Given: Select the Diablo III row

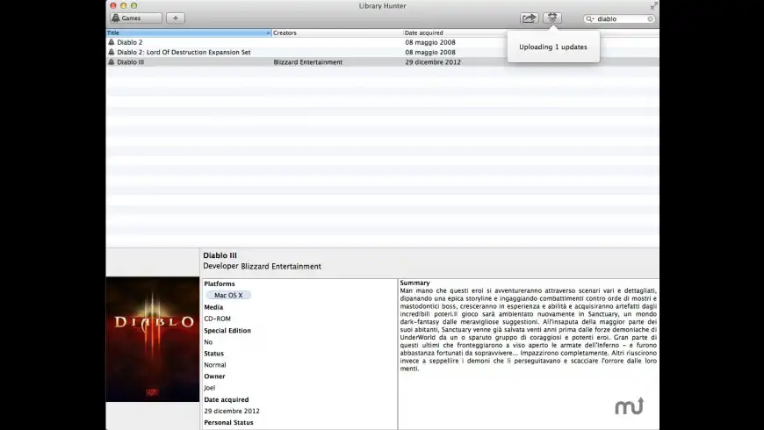Looking at the screenshot, I should 383,61.
